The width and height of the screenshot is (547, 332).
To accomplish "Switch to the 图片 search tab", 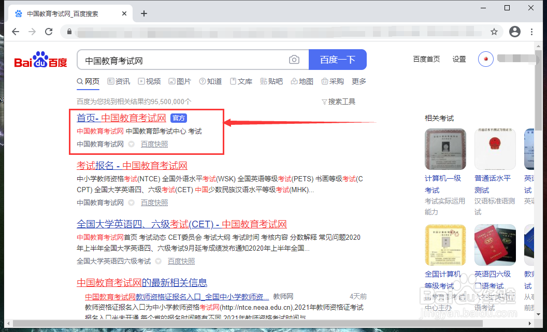I will 180,81.
